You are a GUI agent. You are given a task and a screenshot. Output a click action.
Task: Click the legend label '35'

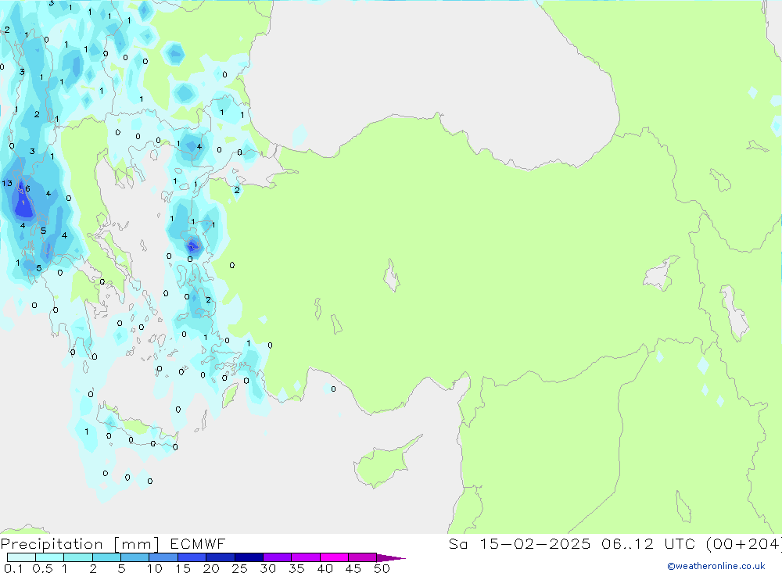296,568
